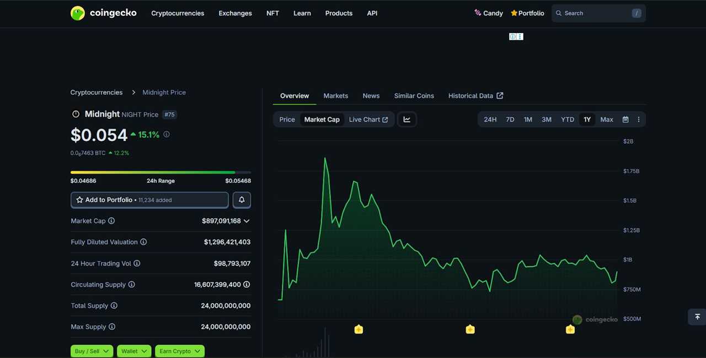Click the CoinGecko logo
Screen dimensions: 706x358
click(x=103, y=13)
